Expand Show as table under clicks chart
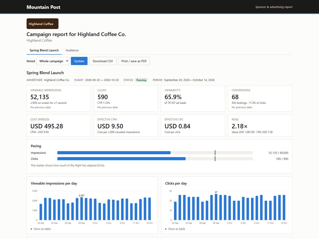The width and height of the screenshot is (319, 239). [x=175, y=229]
